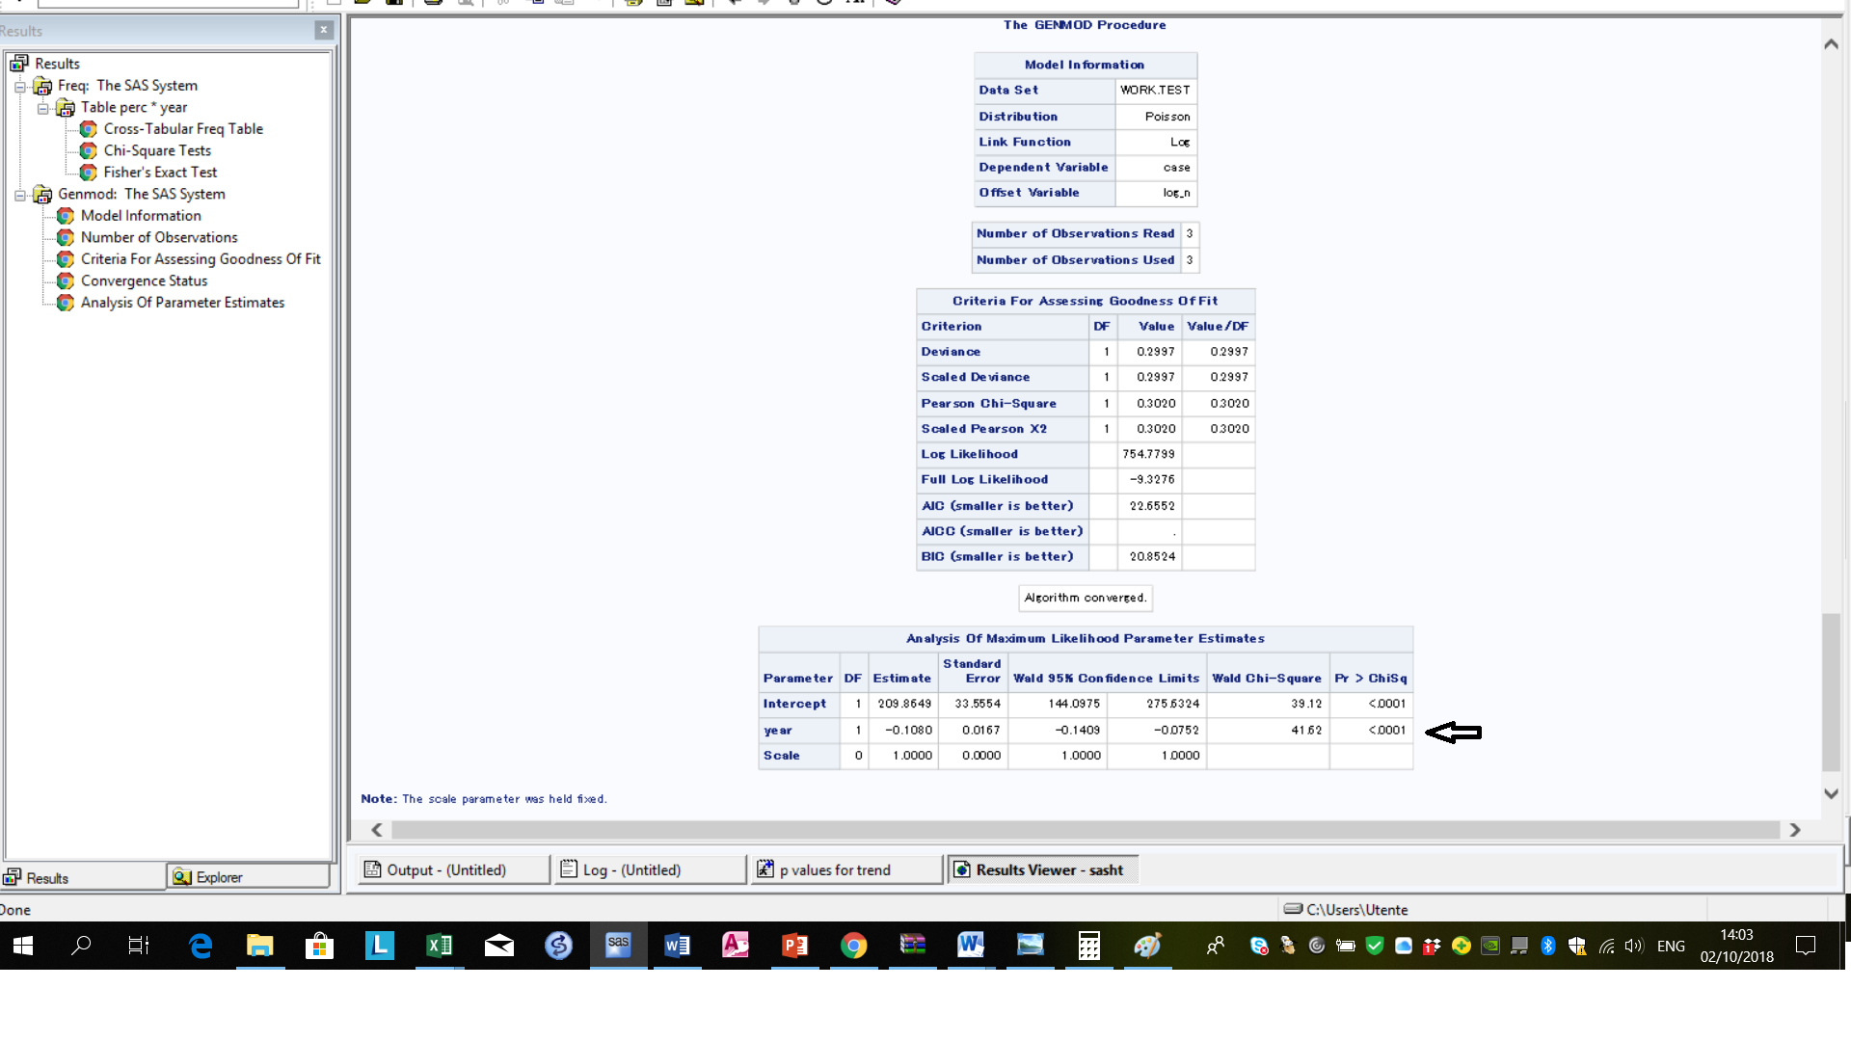Click the Output - (Untitled) window icon
The image size is (1851, 1041).
pyautogui.click(x=372, y=868)
